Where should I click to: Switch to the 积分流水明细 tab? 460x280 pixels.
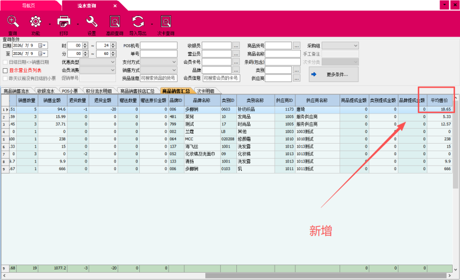[x=99, y=91]
